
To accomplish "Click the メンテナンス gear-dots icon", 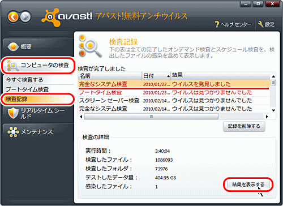I will 13,132.
